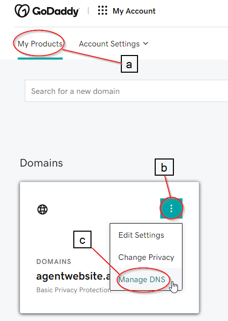Click the annotation box labeled b
Viewport: 228px width, 321px height.
click(x=164, y=167)
